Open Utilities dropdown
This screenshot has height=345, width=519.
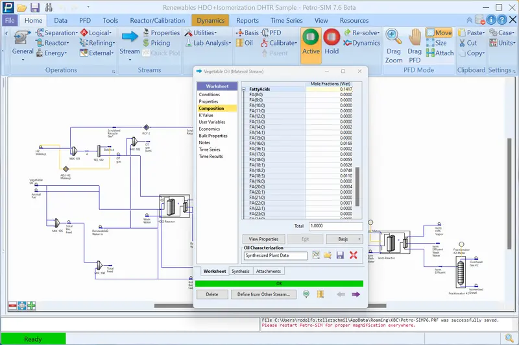tap(200, 32)
